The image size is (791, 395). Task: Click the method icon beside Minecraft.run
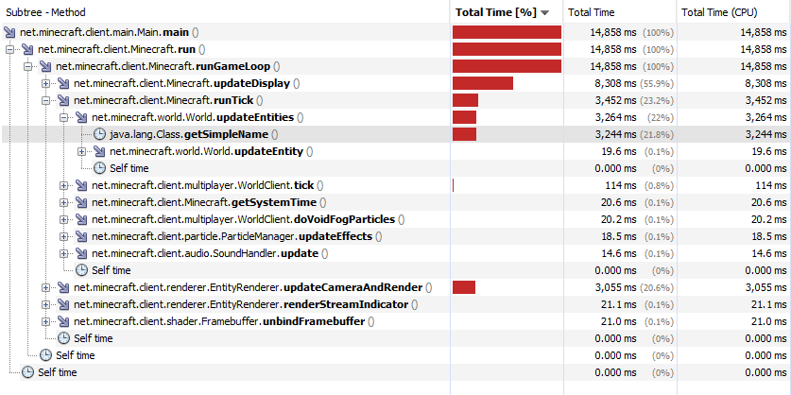(27, 49)
